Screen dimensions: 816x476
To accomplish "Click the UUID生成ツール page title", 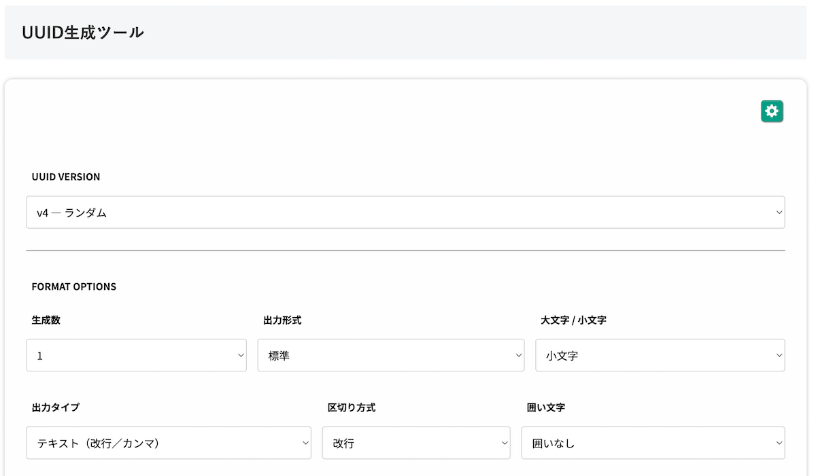I will pos(83,31).
